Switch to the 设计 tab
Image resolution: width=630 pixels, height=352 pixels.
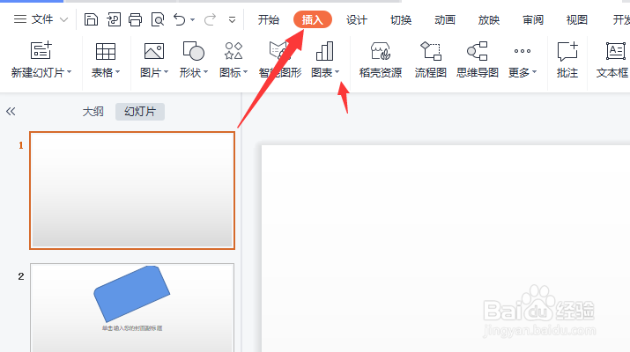tap(356, 19)
